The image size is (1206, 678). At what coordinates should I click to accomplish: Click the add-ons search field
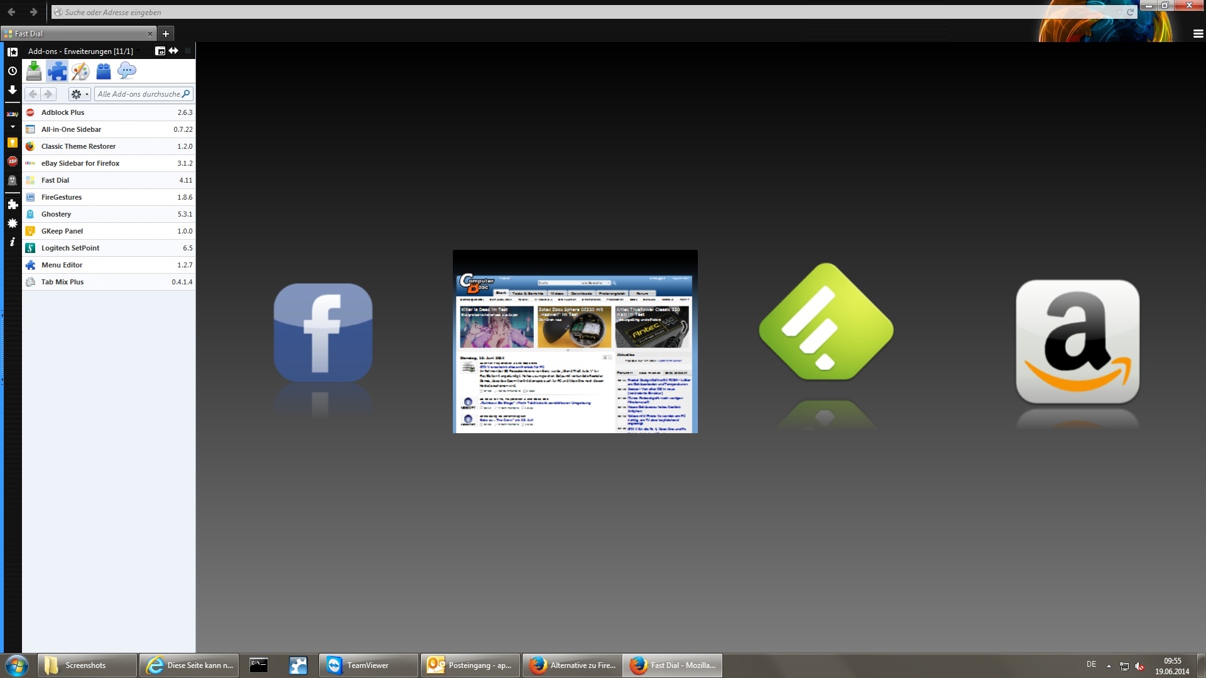pyautogui.click(x=139, y=94)
